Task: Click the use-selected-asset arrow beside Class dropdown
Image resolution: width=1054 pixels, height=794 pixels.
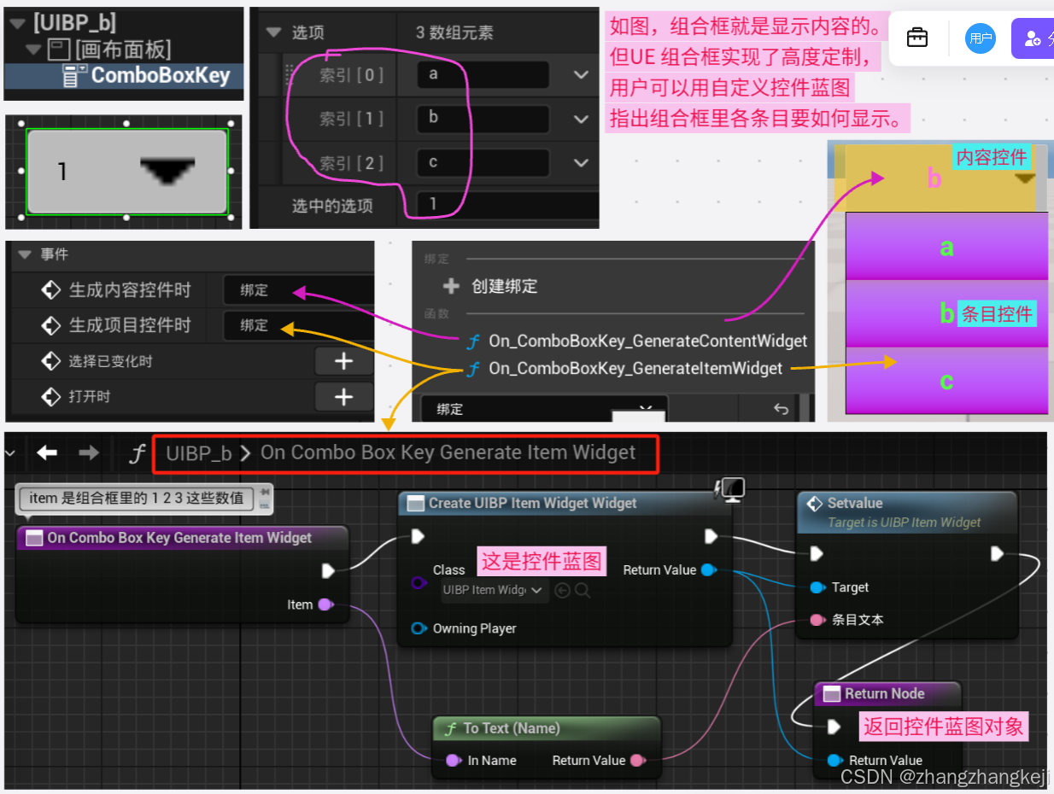Action: click(562, 590)
